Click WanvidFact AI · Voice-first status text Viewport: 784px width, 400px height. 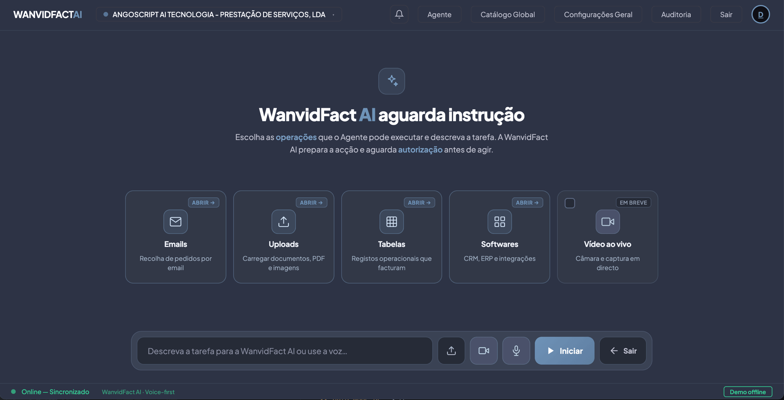pyautogui.click(x=138, y=392)
